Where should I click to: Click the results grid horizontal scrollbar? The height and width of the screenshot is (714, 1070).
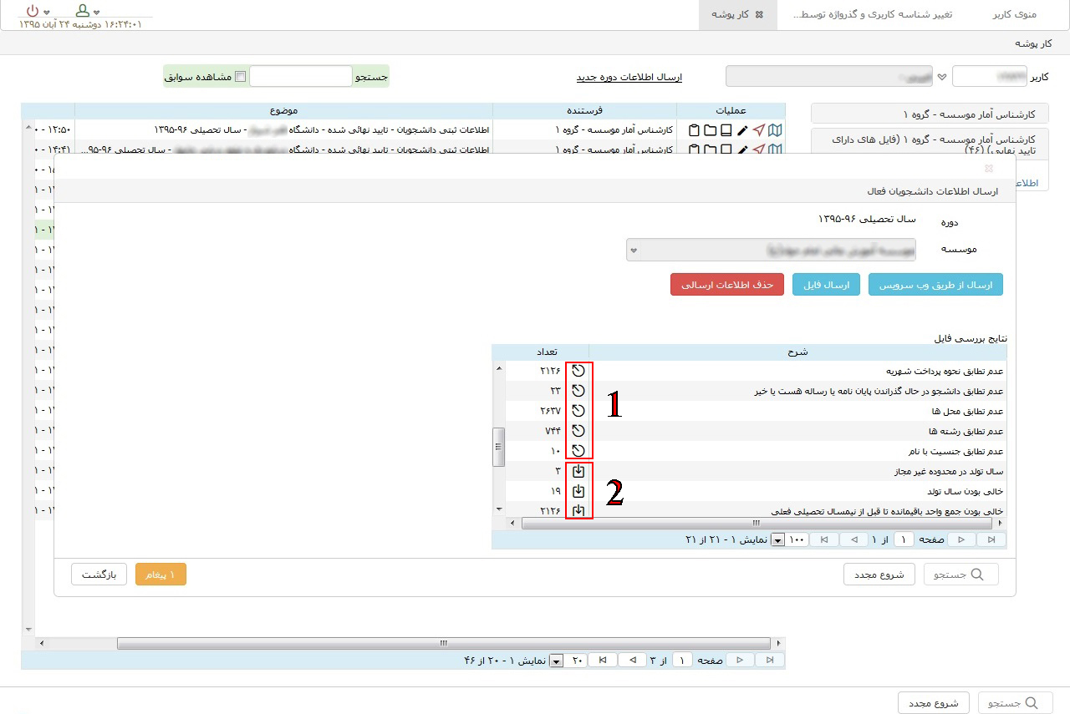click(x=757, y=524)
